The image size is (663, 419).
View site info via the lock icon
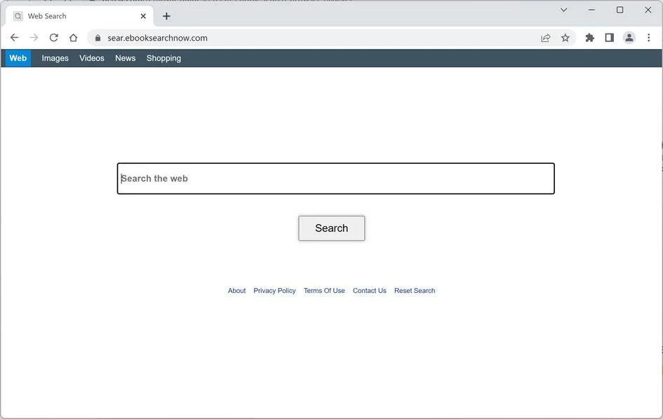pos(98,38)
